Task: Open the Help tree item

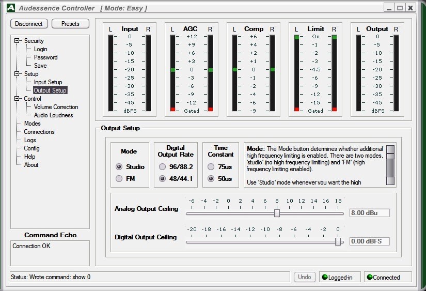Action: [x=29, y=157]
